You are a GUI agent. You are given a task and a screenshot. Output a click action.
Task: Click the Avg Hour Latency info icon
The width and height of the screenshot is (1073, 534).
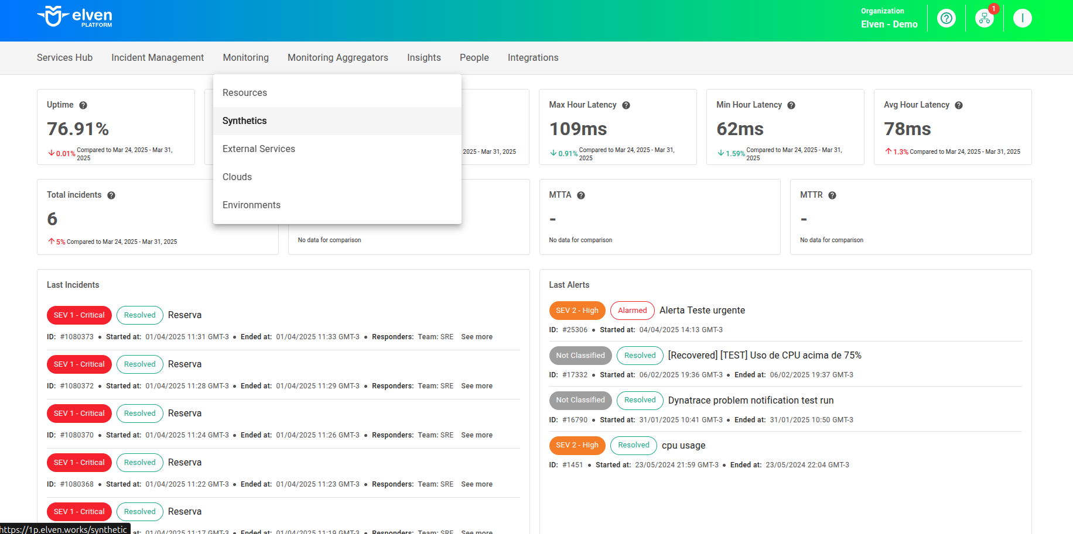959,105
